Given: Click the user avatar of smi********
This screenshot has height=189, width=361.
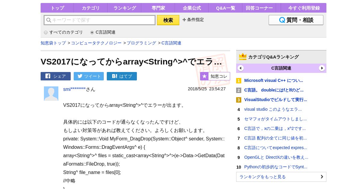Looking at the screenshot, I should [x=51, y=94].
